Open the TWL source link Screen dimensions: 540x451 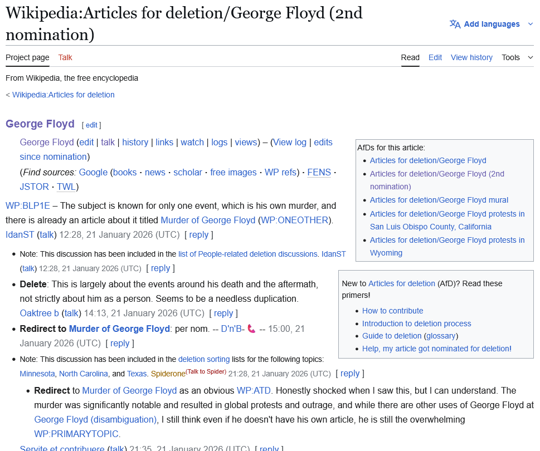[x=66, y=187]
